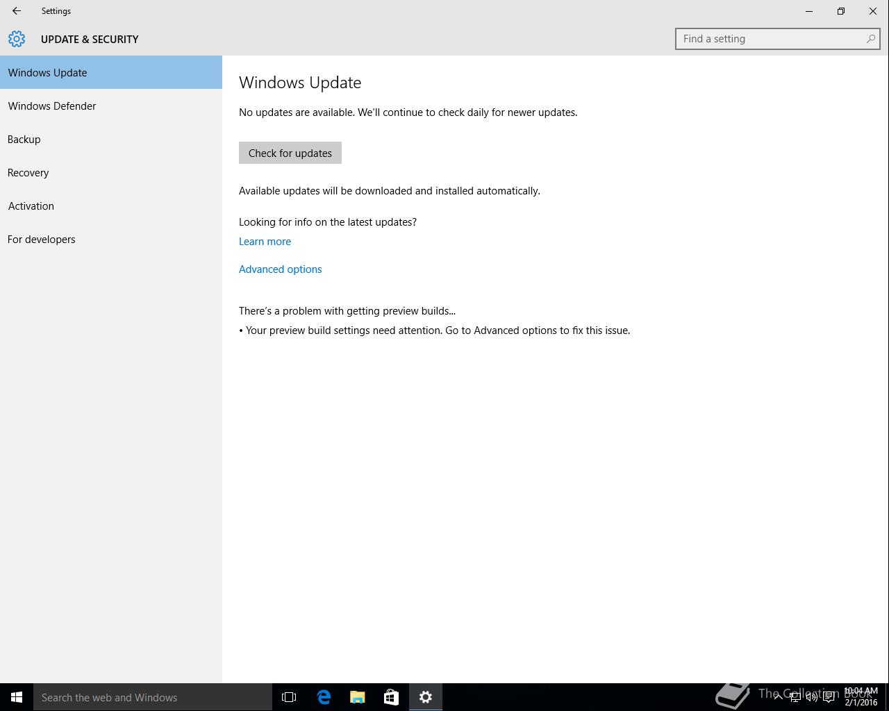Open Advanced options link
889x711 pixels.
tap(281, 269)
